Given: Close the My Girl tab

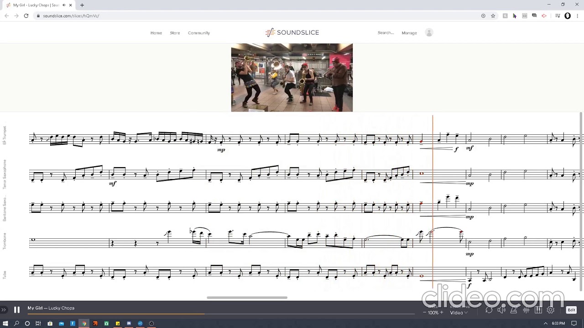Looking at the screenshot, I should [71, 5].
